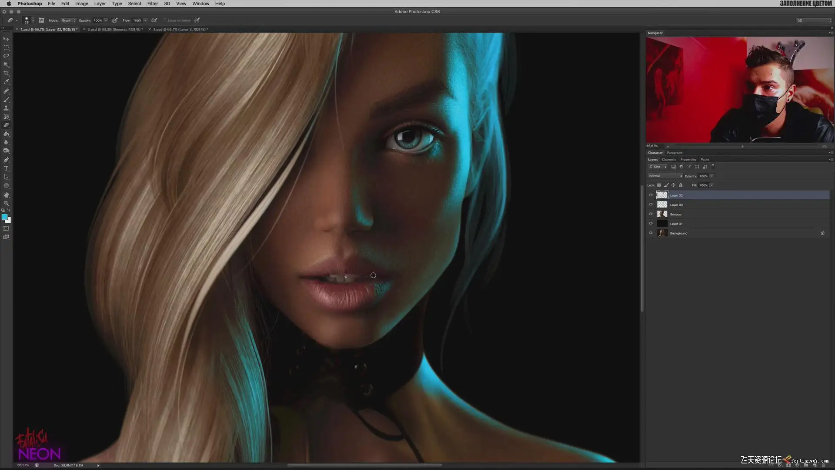Screen dimensions: 835x470
Task: Click the foreground cyan color swatch
Action: tap(4, 217)
